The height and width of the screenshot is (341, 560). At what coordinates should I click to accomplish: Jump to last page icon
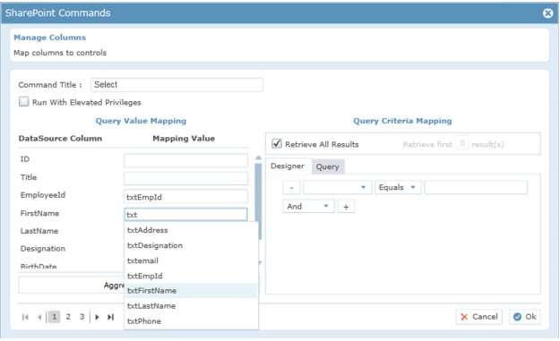pyautogui.click(x=111, y=317)
